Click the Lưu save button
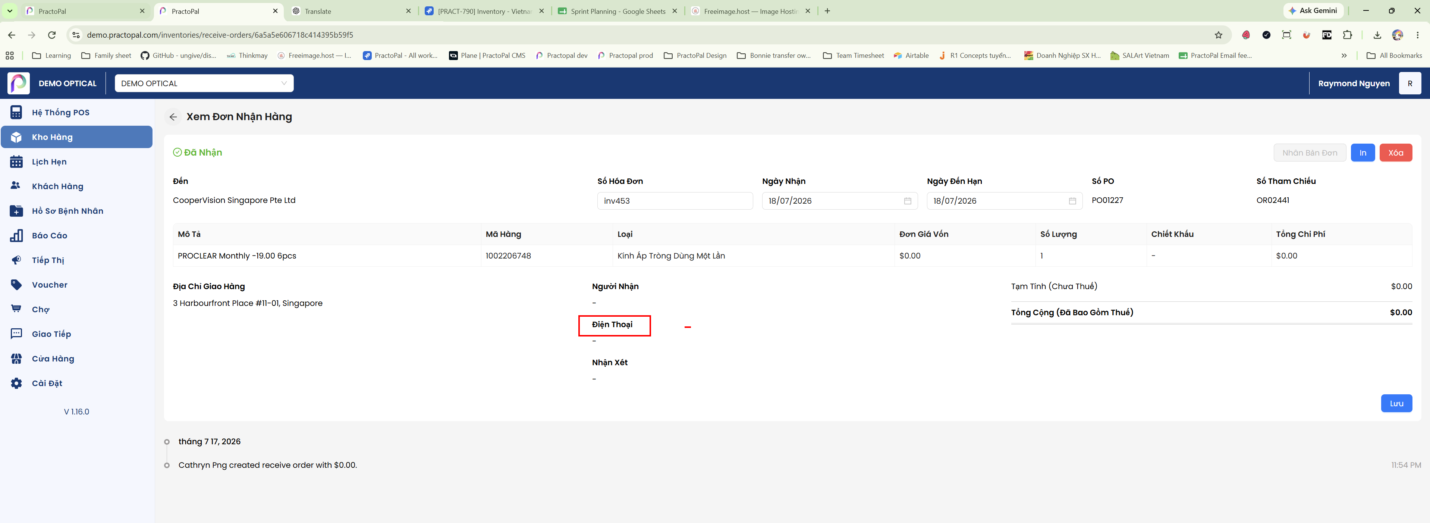1430x523 pixels. click(1397, 403)
